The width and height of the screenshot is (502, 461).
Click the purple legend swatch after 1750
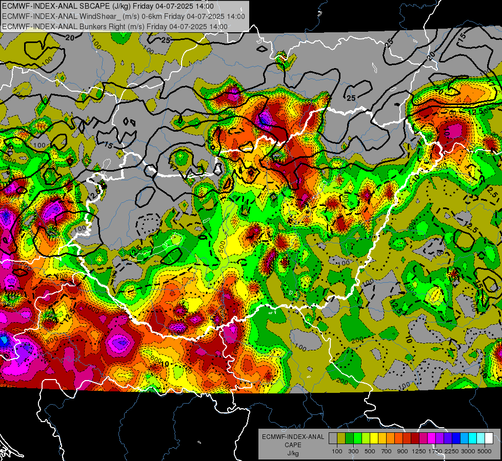pos(439,438)
